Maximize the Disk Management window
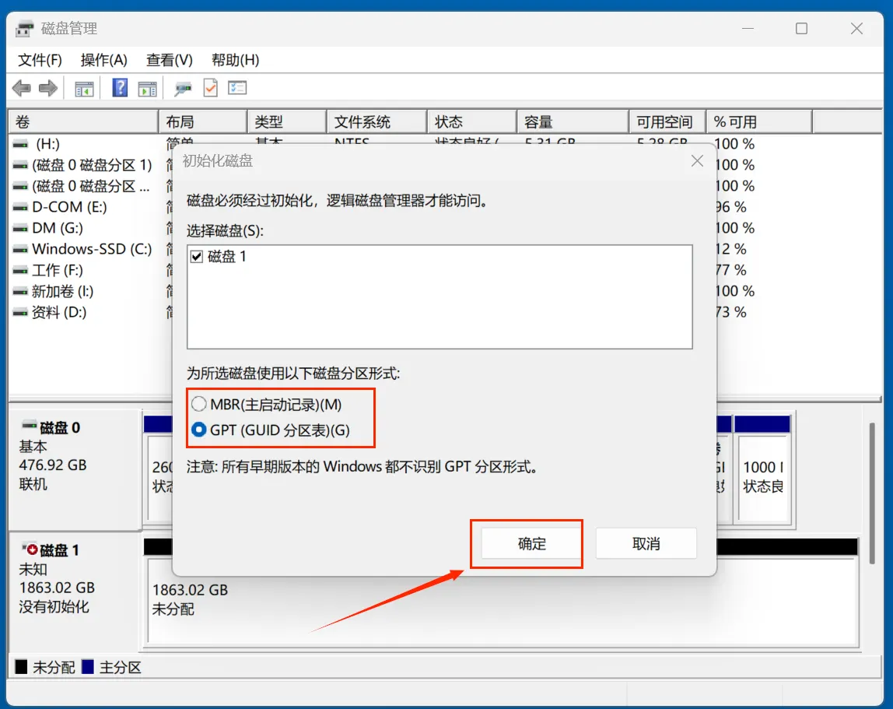This screenshot has height=709, width=893. 801,29
